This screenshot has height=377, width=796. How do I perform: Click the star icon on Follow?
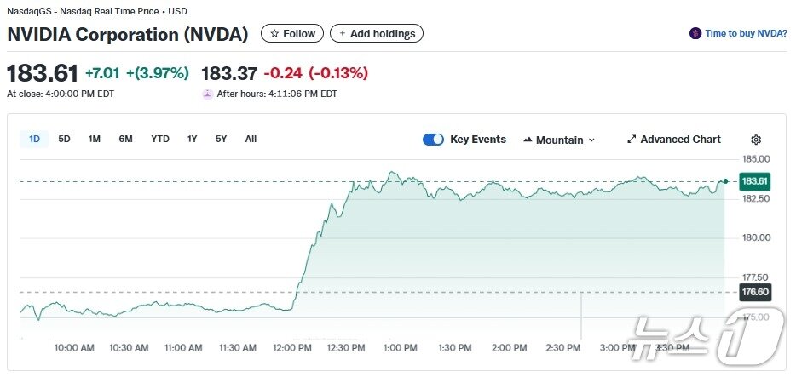[x=274, y=34]
